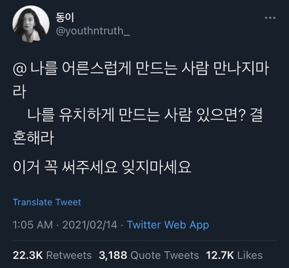The height and width of the screenshot is (268, 289).
Task: Click the Translate Tweet link
Action: pyautogui.click(x=47, y=202)
